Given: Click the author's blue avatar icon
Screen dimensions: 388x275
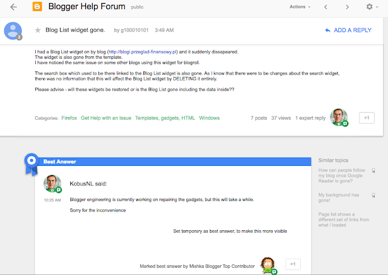Looking at the screenshot, I should coord(13,31).
